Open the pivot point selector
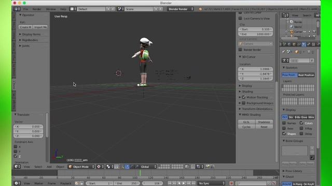 100,166
